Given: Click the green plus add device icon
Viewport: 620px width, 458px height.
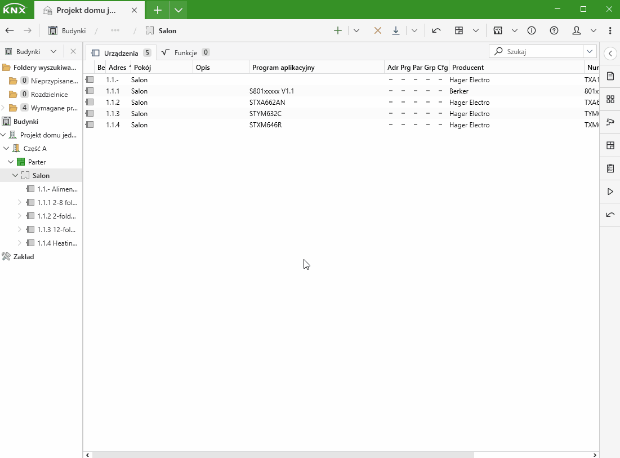Looking at the screenshot, I should click(338, 31).
